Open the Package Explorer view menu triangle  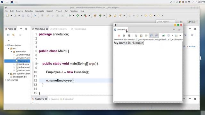(9, 41)
